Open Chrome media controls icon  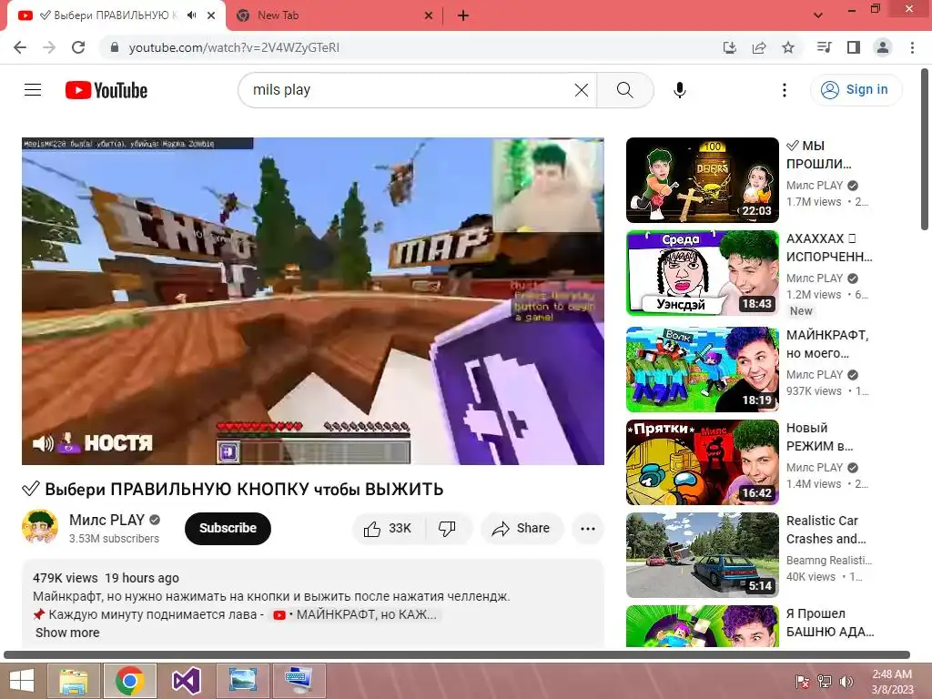824,47
